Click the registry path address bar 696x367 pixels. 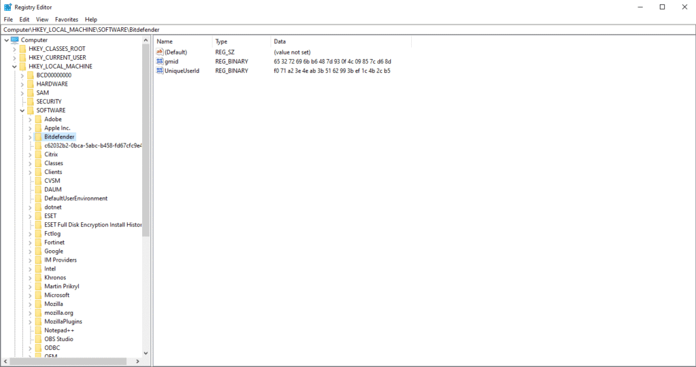[x=340, y=30]
